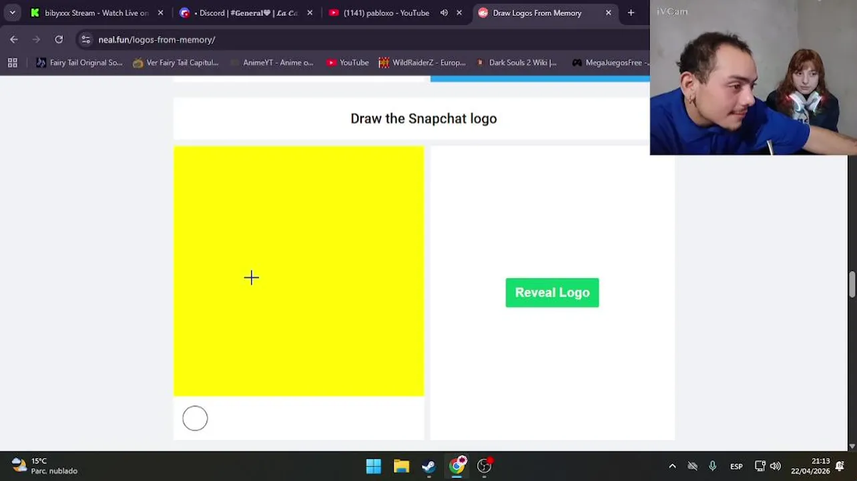857x481 pixels.
Task: Open the apps grid in bookmarks bar
Action: 12,63
